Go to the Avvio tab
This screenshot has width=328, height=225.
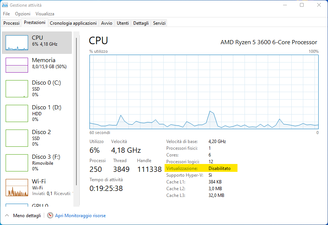[107, 23]
